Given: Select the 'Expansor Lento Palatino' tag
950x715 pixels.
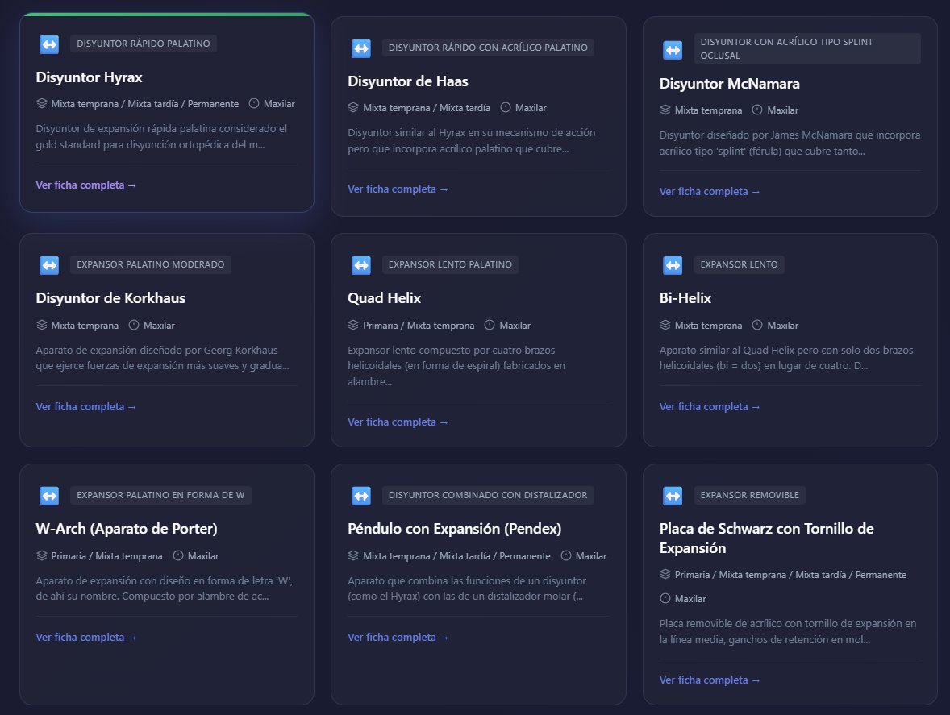Looking at the screenshot, I should coord(450,264).
